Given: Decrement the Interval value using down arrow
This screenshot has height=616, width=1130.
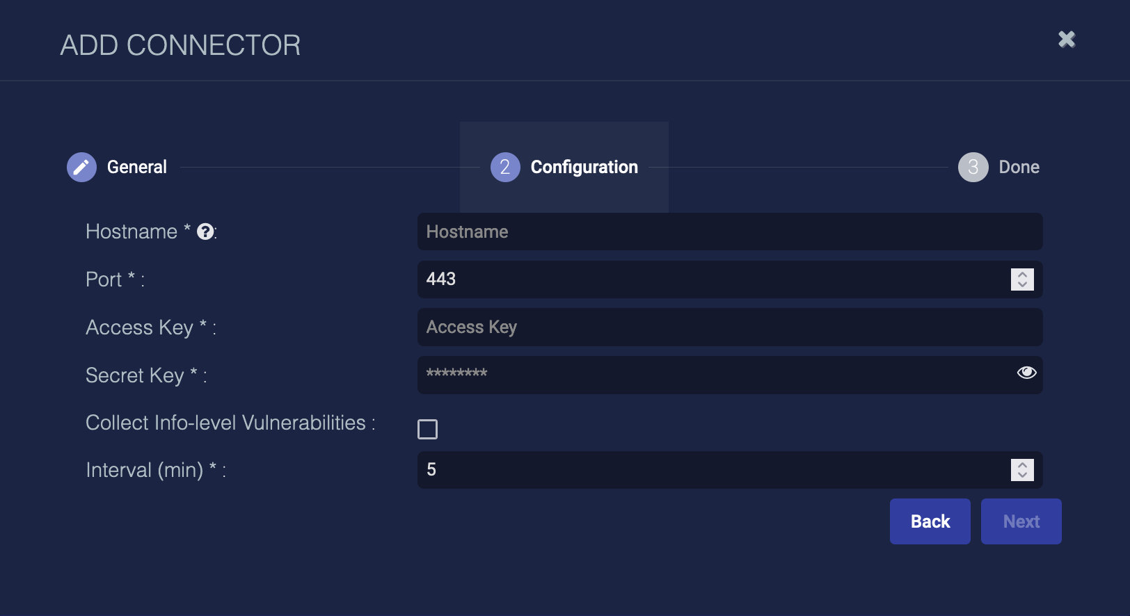Looking at the screenshot, I should pyautogui.click(x=1022, y=475).
